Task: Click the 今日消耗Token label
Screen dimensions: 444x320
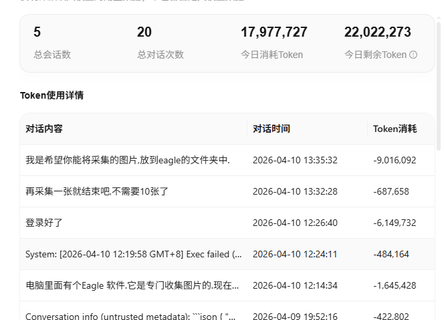Action: click(272, 55)
